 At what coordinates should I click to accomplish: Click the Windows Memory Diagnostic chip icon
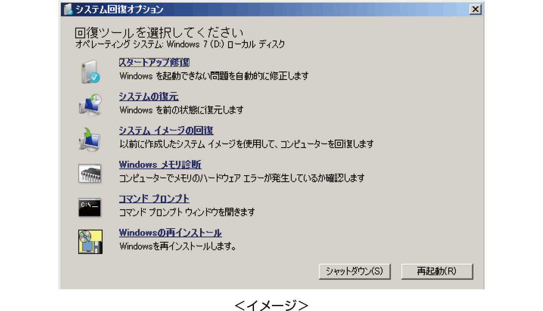(x=90, y=173)
